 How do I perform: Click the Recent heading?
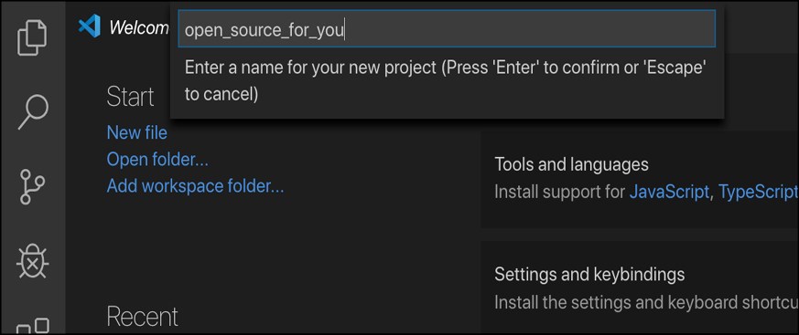point(142,316)
